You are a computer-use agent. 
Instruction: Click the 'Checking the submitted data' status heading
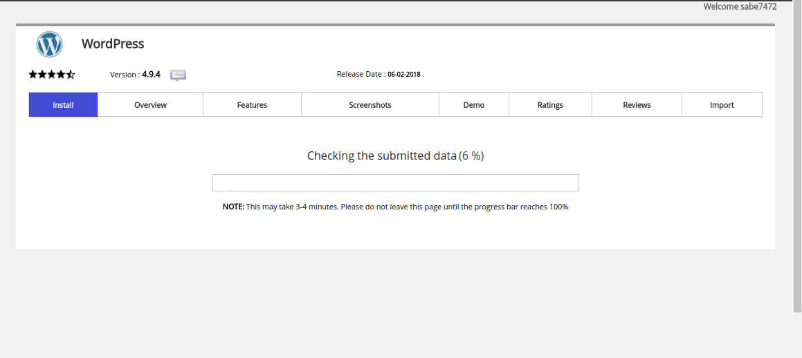coord(381,156)
